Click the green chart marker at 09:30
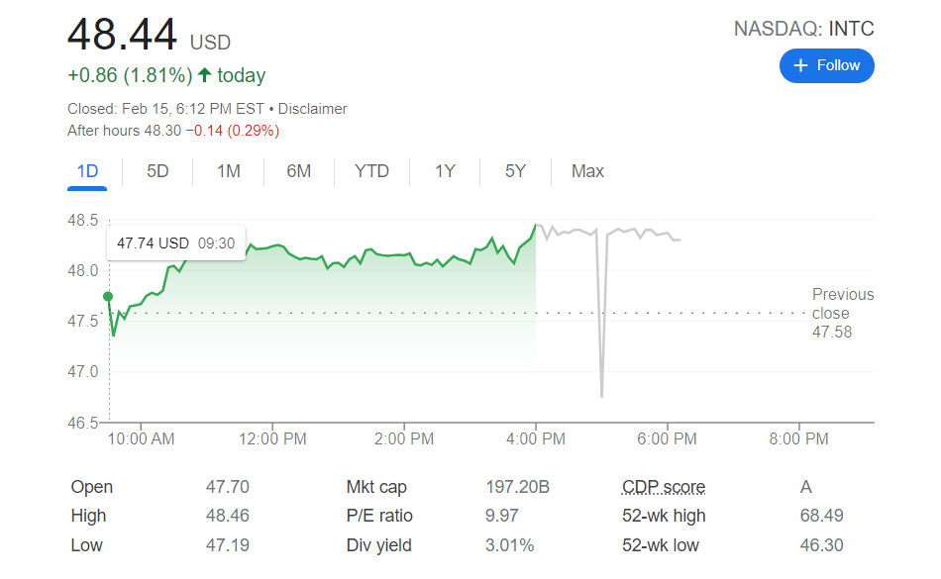 [x=108, y=296]
